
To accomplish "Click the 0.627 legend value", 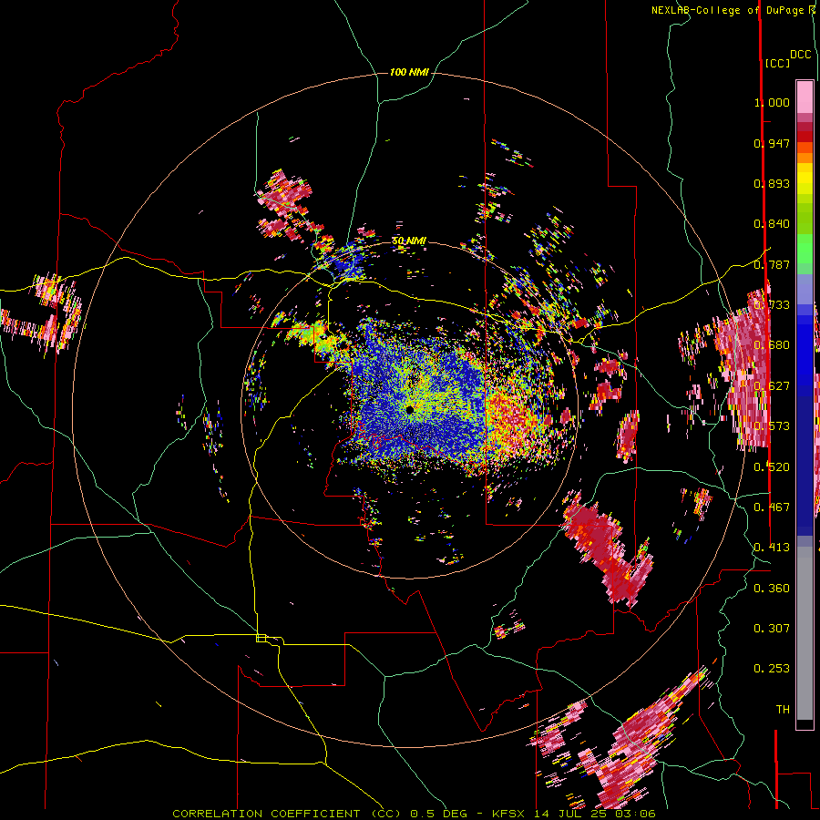I will (x=772, y=386).
